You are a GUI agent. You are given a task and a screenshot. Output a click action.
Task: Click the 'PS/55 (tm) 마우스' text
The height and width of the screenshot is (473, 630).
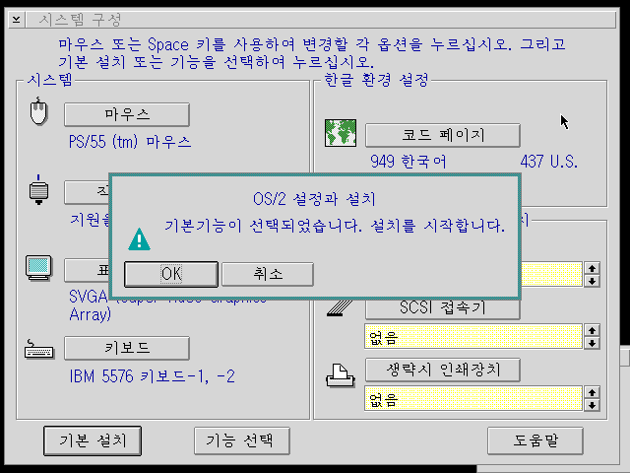pos(130,142)
